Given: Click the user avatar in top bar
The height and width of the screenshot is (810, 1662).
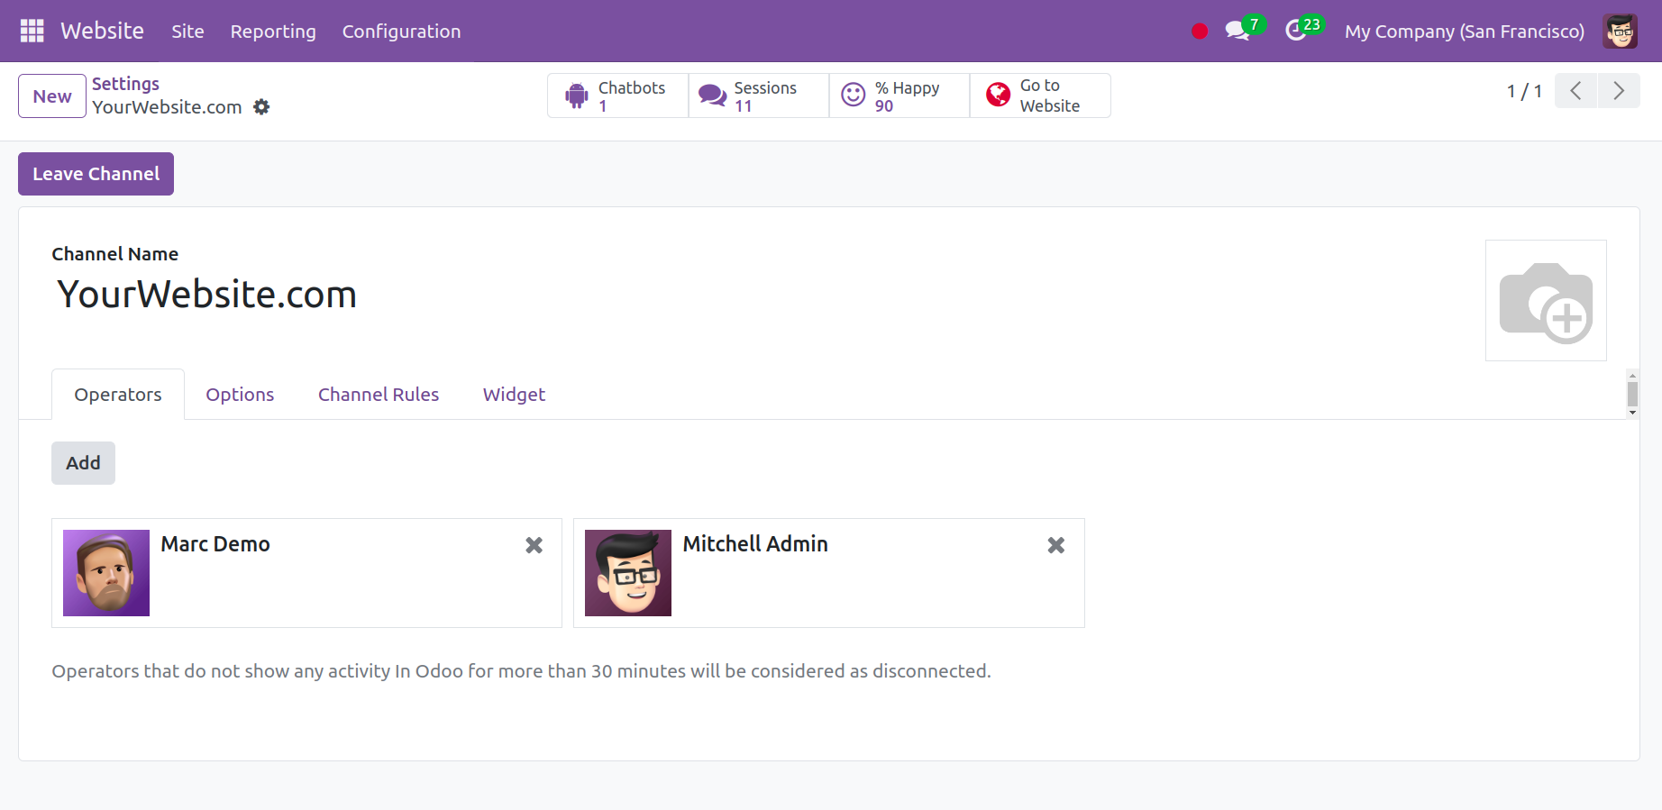Looking at the screenshot, I should [x=1620, y=32].
